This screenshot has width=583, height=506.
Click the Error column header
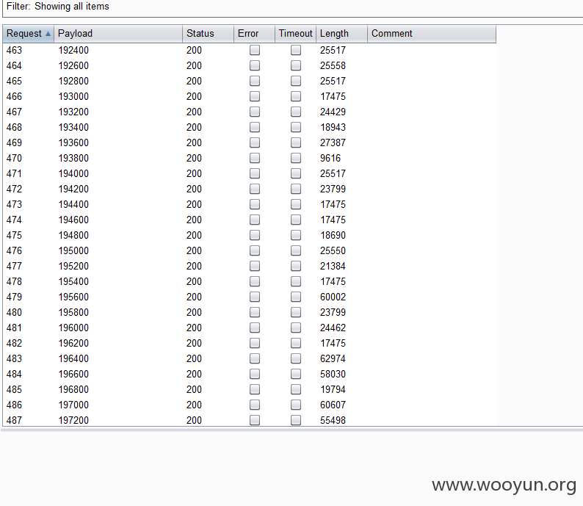tap(254, 34)
